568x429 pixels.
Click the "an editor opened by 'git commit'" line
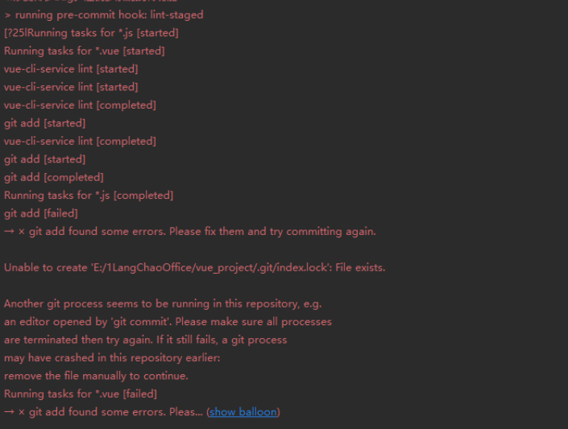coord(168,322)
